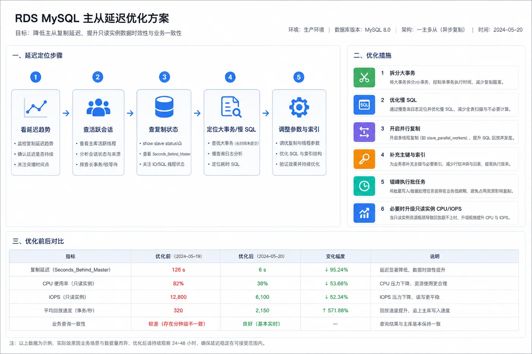Click the "↓ 53.66%" change cell
Image resolution: width=532 pixels, height=354 pixels.
[336, 283]
